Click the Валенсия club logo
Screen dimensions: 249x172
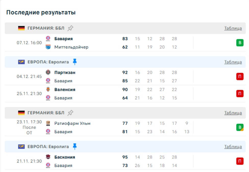point(48,90)
